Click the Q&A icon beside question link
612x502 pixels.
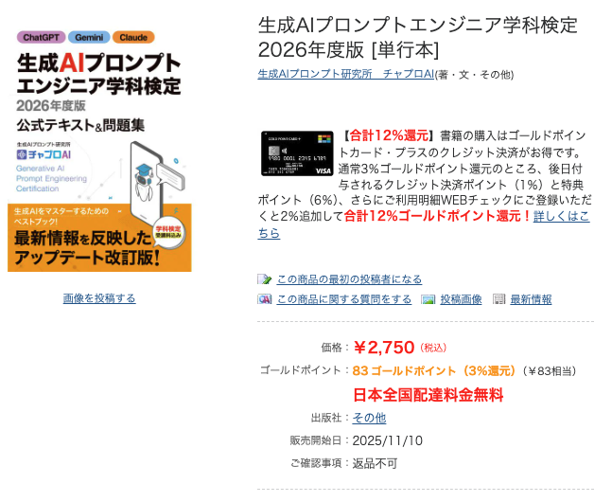pyautogui.click(x=264, y=299)
